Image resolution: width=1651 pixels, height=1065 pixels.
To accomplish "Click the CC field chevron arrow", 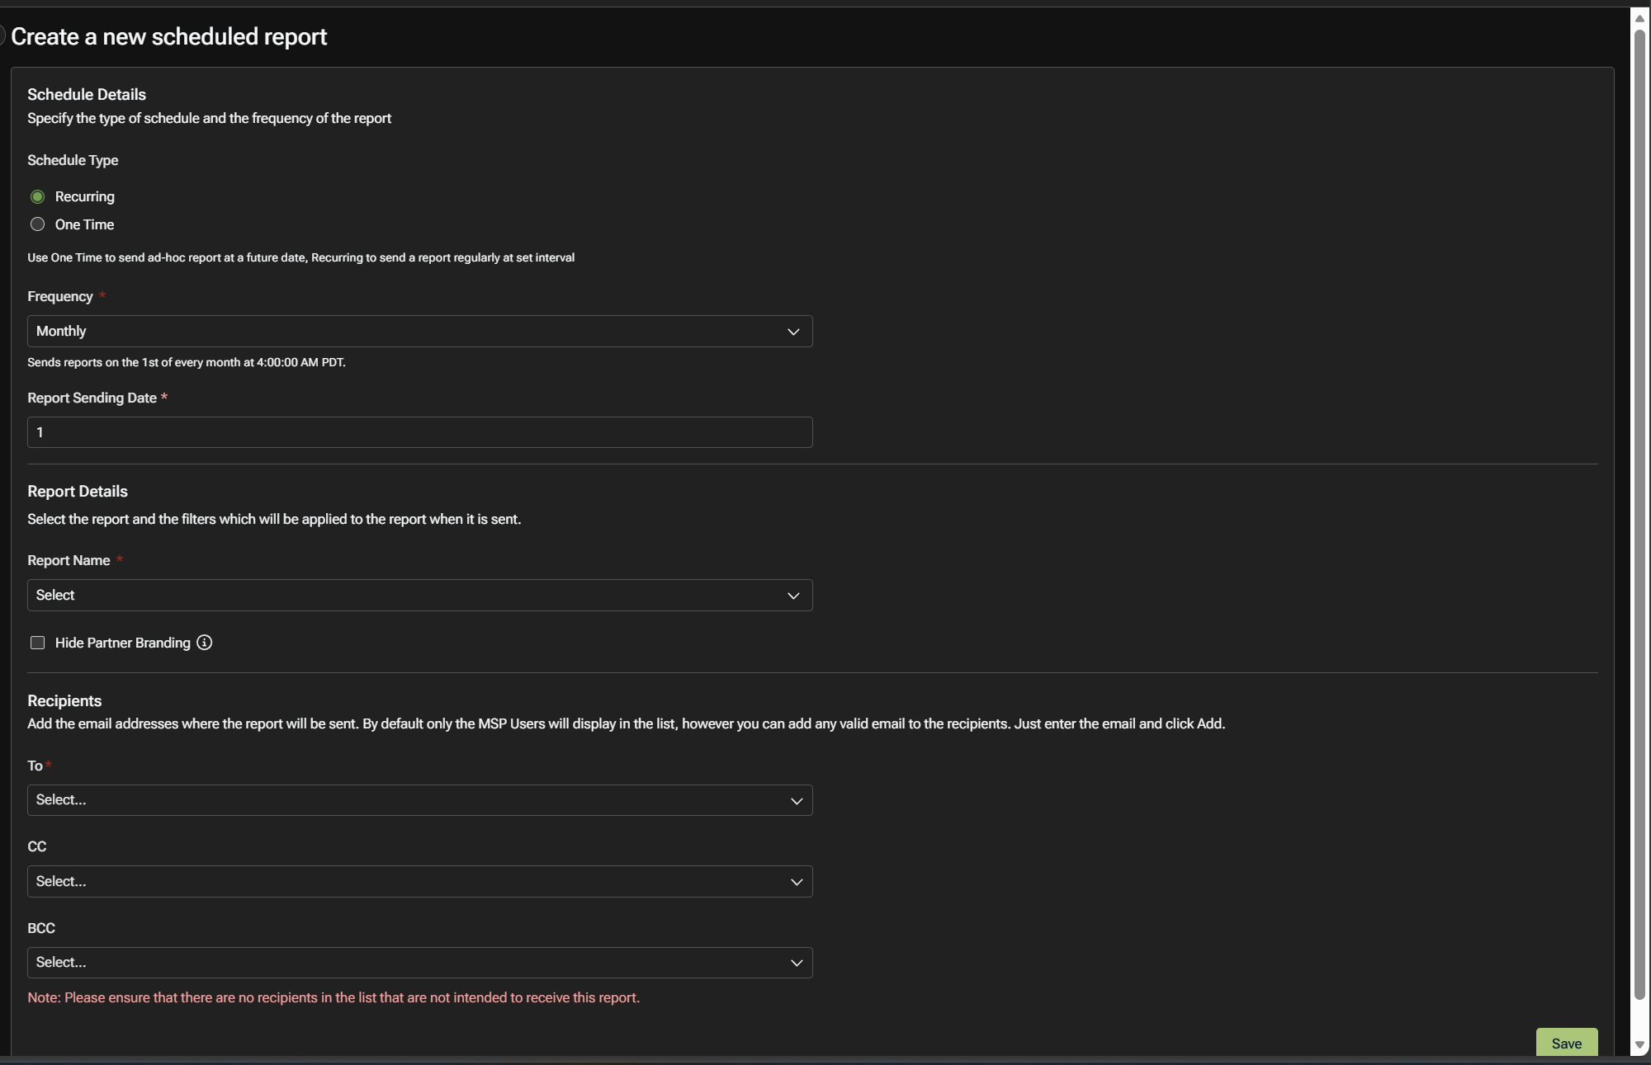I will [797, 882].
